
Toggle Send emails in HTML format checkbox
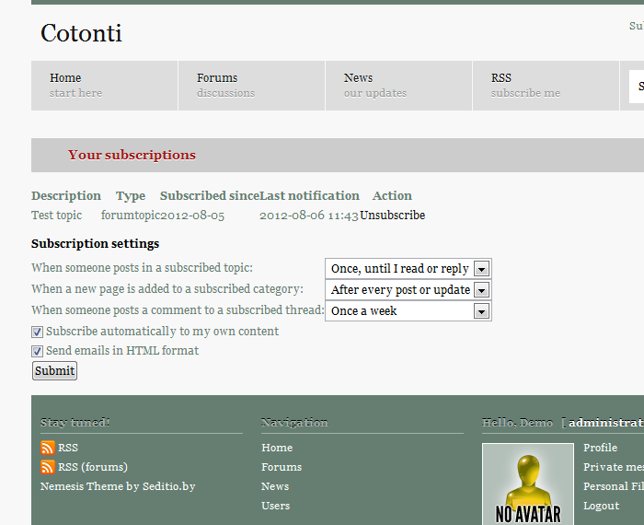point(37,351)
